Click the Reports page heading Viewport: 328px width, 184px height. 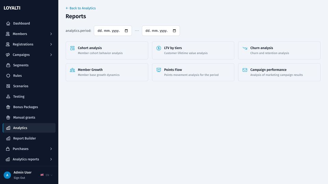coord(76,16)
